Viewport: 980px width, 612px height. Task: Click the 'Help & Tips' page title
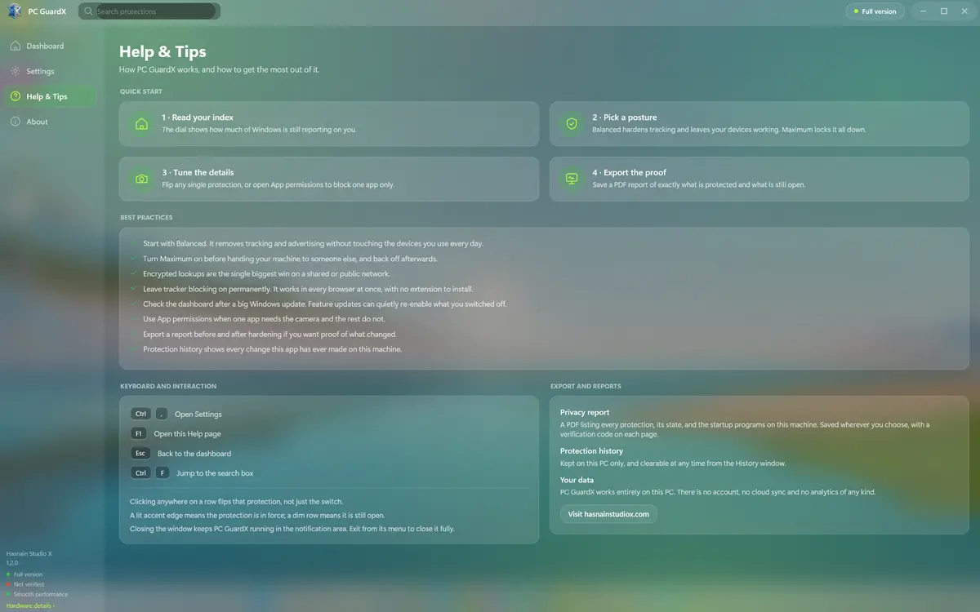(x=163, y=53)
